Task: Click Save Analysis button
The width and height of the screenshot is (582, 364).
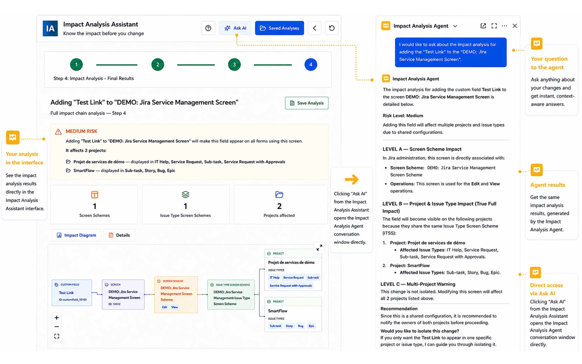Action: point(306,103)
